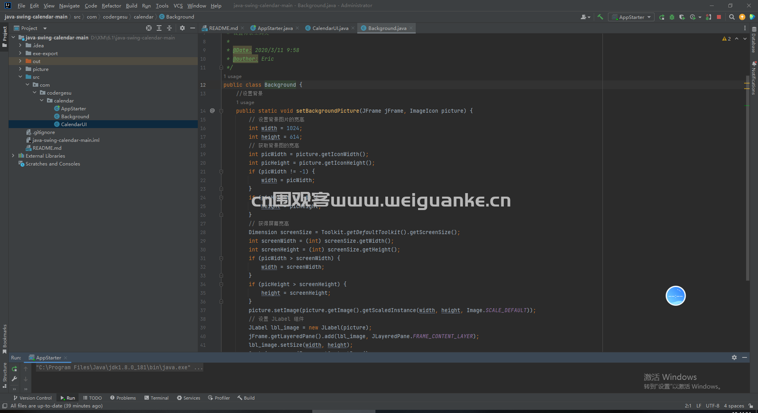
Task: Expand the exe-export folder
Action: click(20, 53)
